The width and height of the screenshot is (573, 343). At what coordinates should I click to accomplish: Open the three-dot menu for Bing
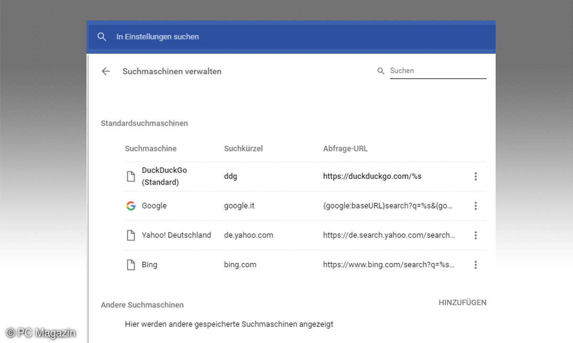tap(475, 265)
